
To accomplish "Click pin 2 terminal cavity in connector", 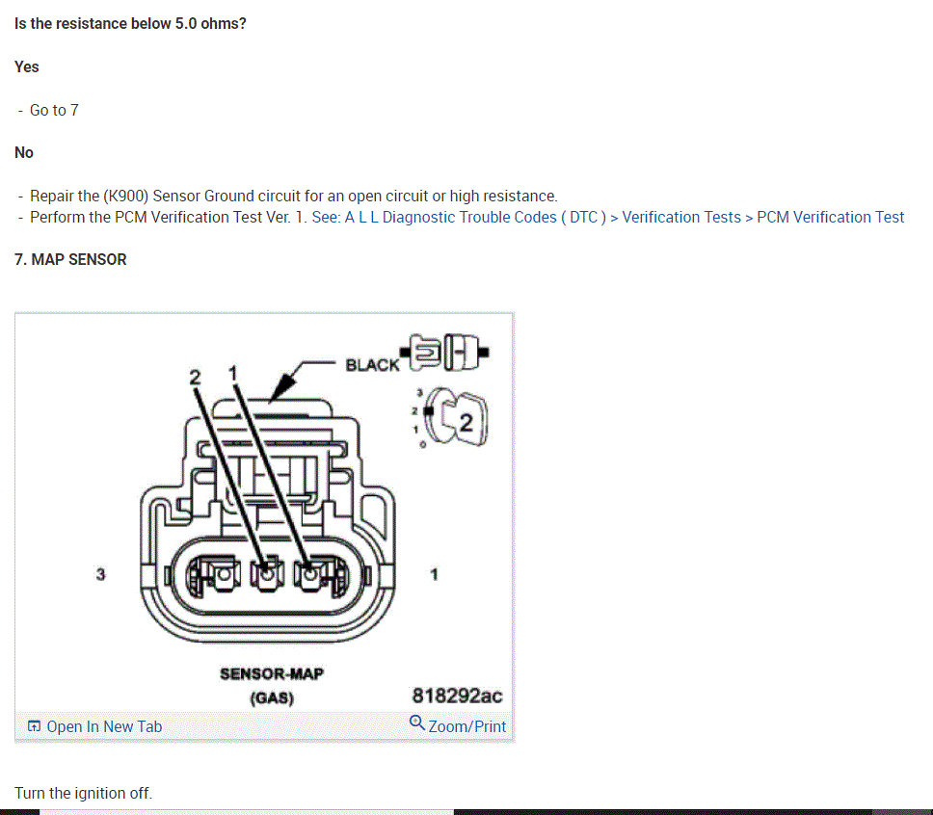I will [267, 575].
